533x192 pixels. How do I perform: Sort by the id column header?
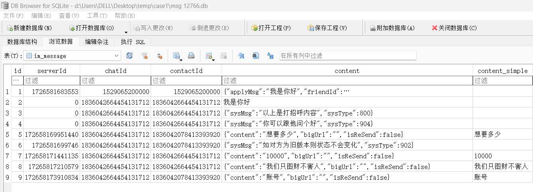pos(18,71)
